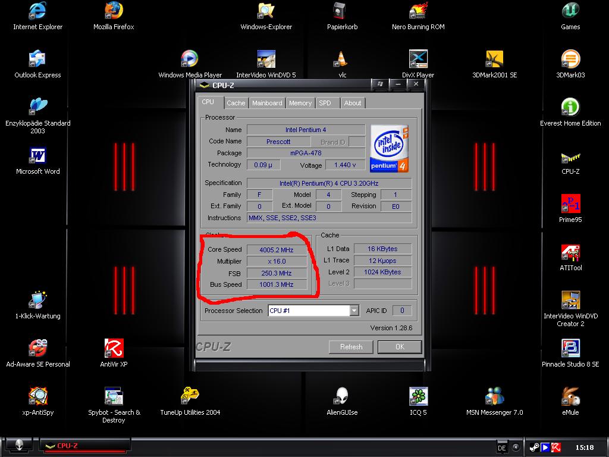609x457 pixels.
Task: Select the CPU-Z desktop shortcut icon
Action: [570, 158]
